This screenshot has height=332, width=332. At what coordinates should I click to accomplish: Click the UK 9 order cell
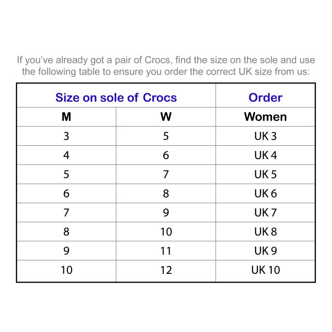[x=265, y=251]
